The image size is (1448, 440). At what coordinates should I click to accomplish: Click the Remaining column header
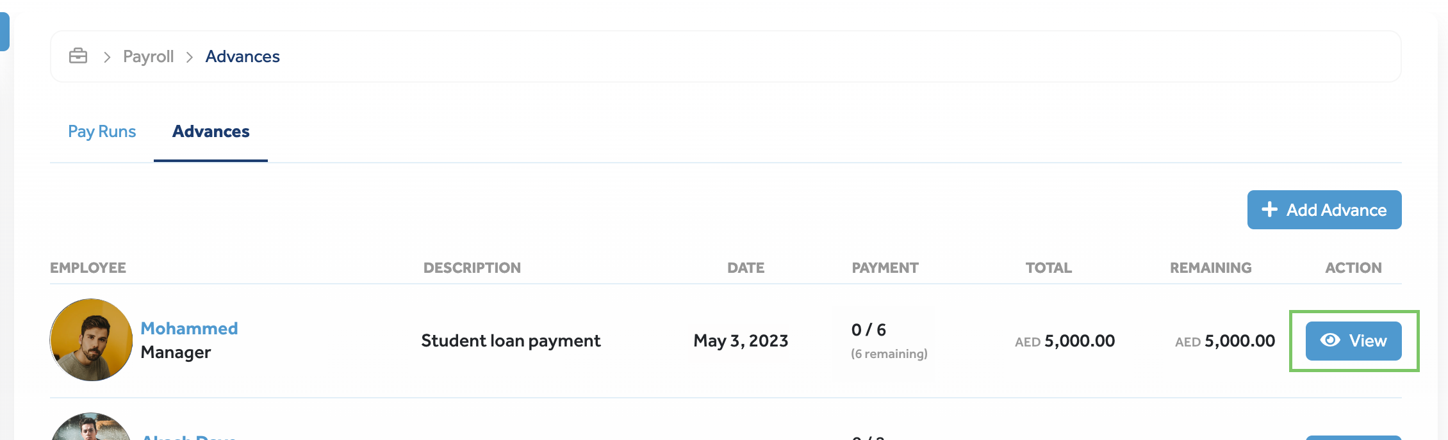(1210, 268)
